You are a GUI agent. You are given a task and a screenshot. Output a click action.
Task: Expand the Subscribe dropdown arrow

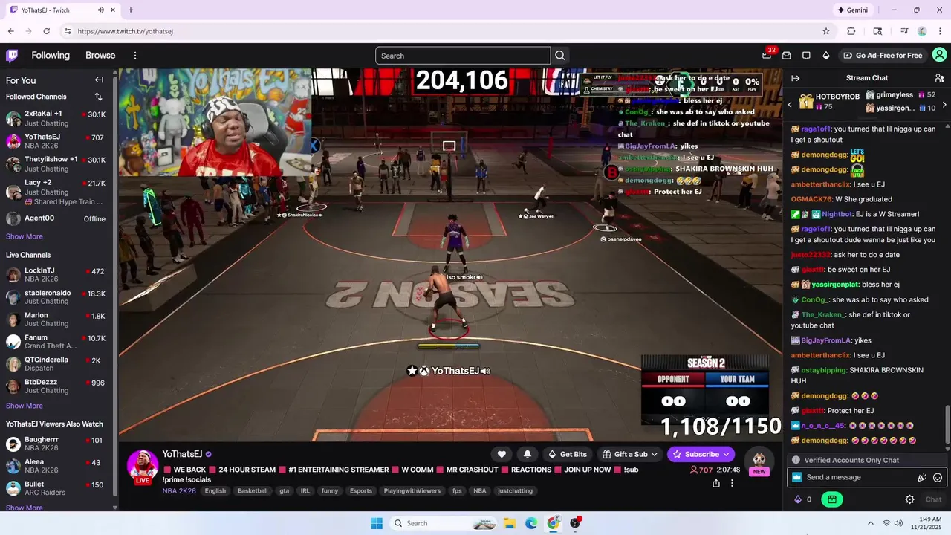(x=727, y=454)
